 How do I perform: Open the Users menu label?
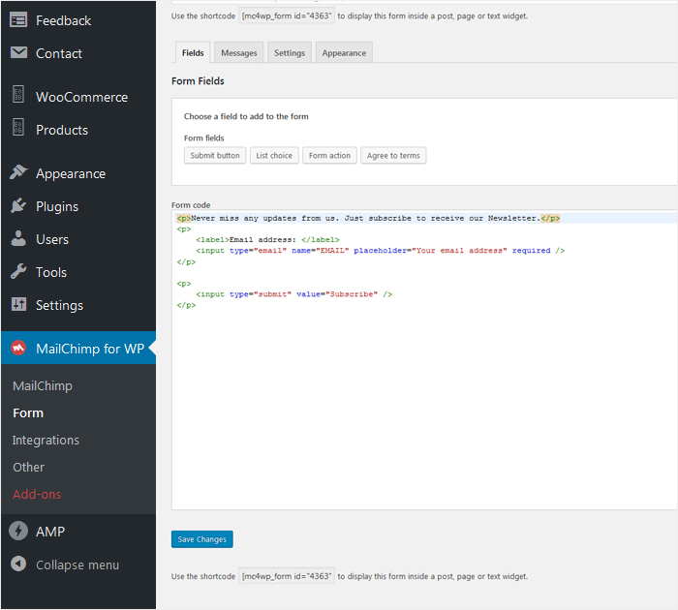point(52,239)
